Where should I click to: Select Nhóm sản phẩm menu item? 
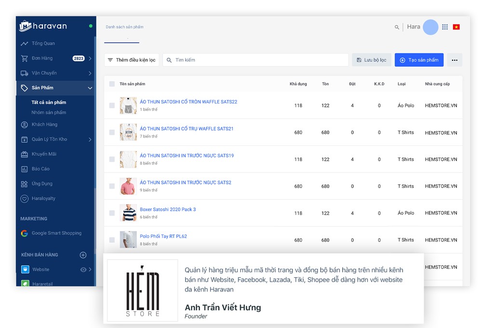point(49,112)
